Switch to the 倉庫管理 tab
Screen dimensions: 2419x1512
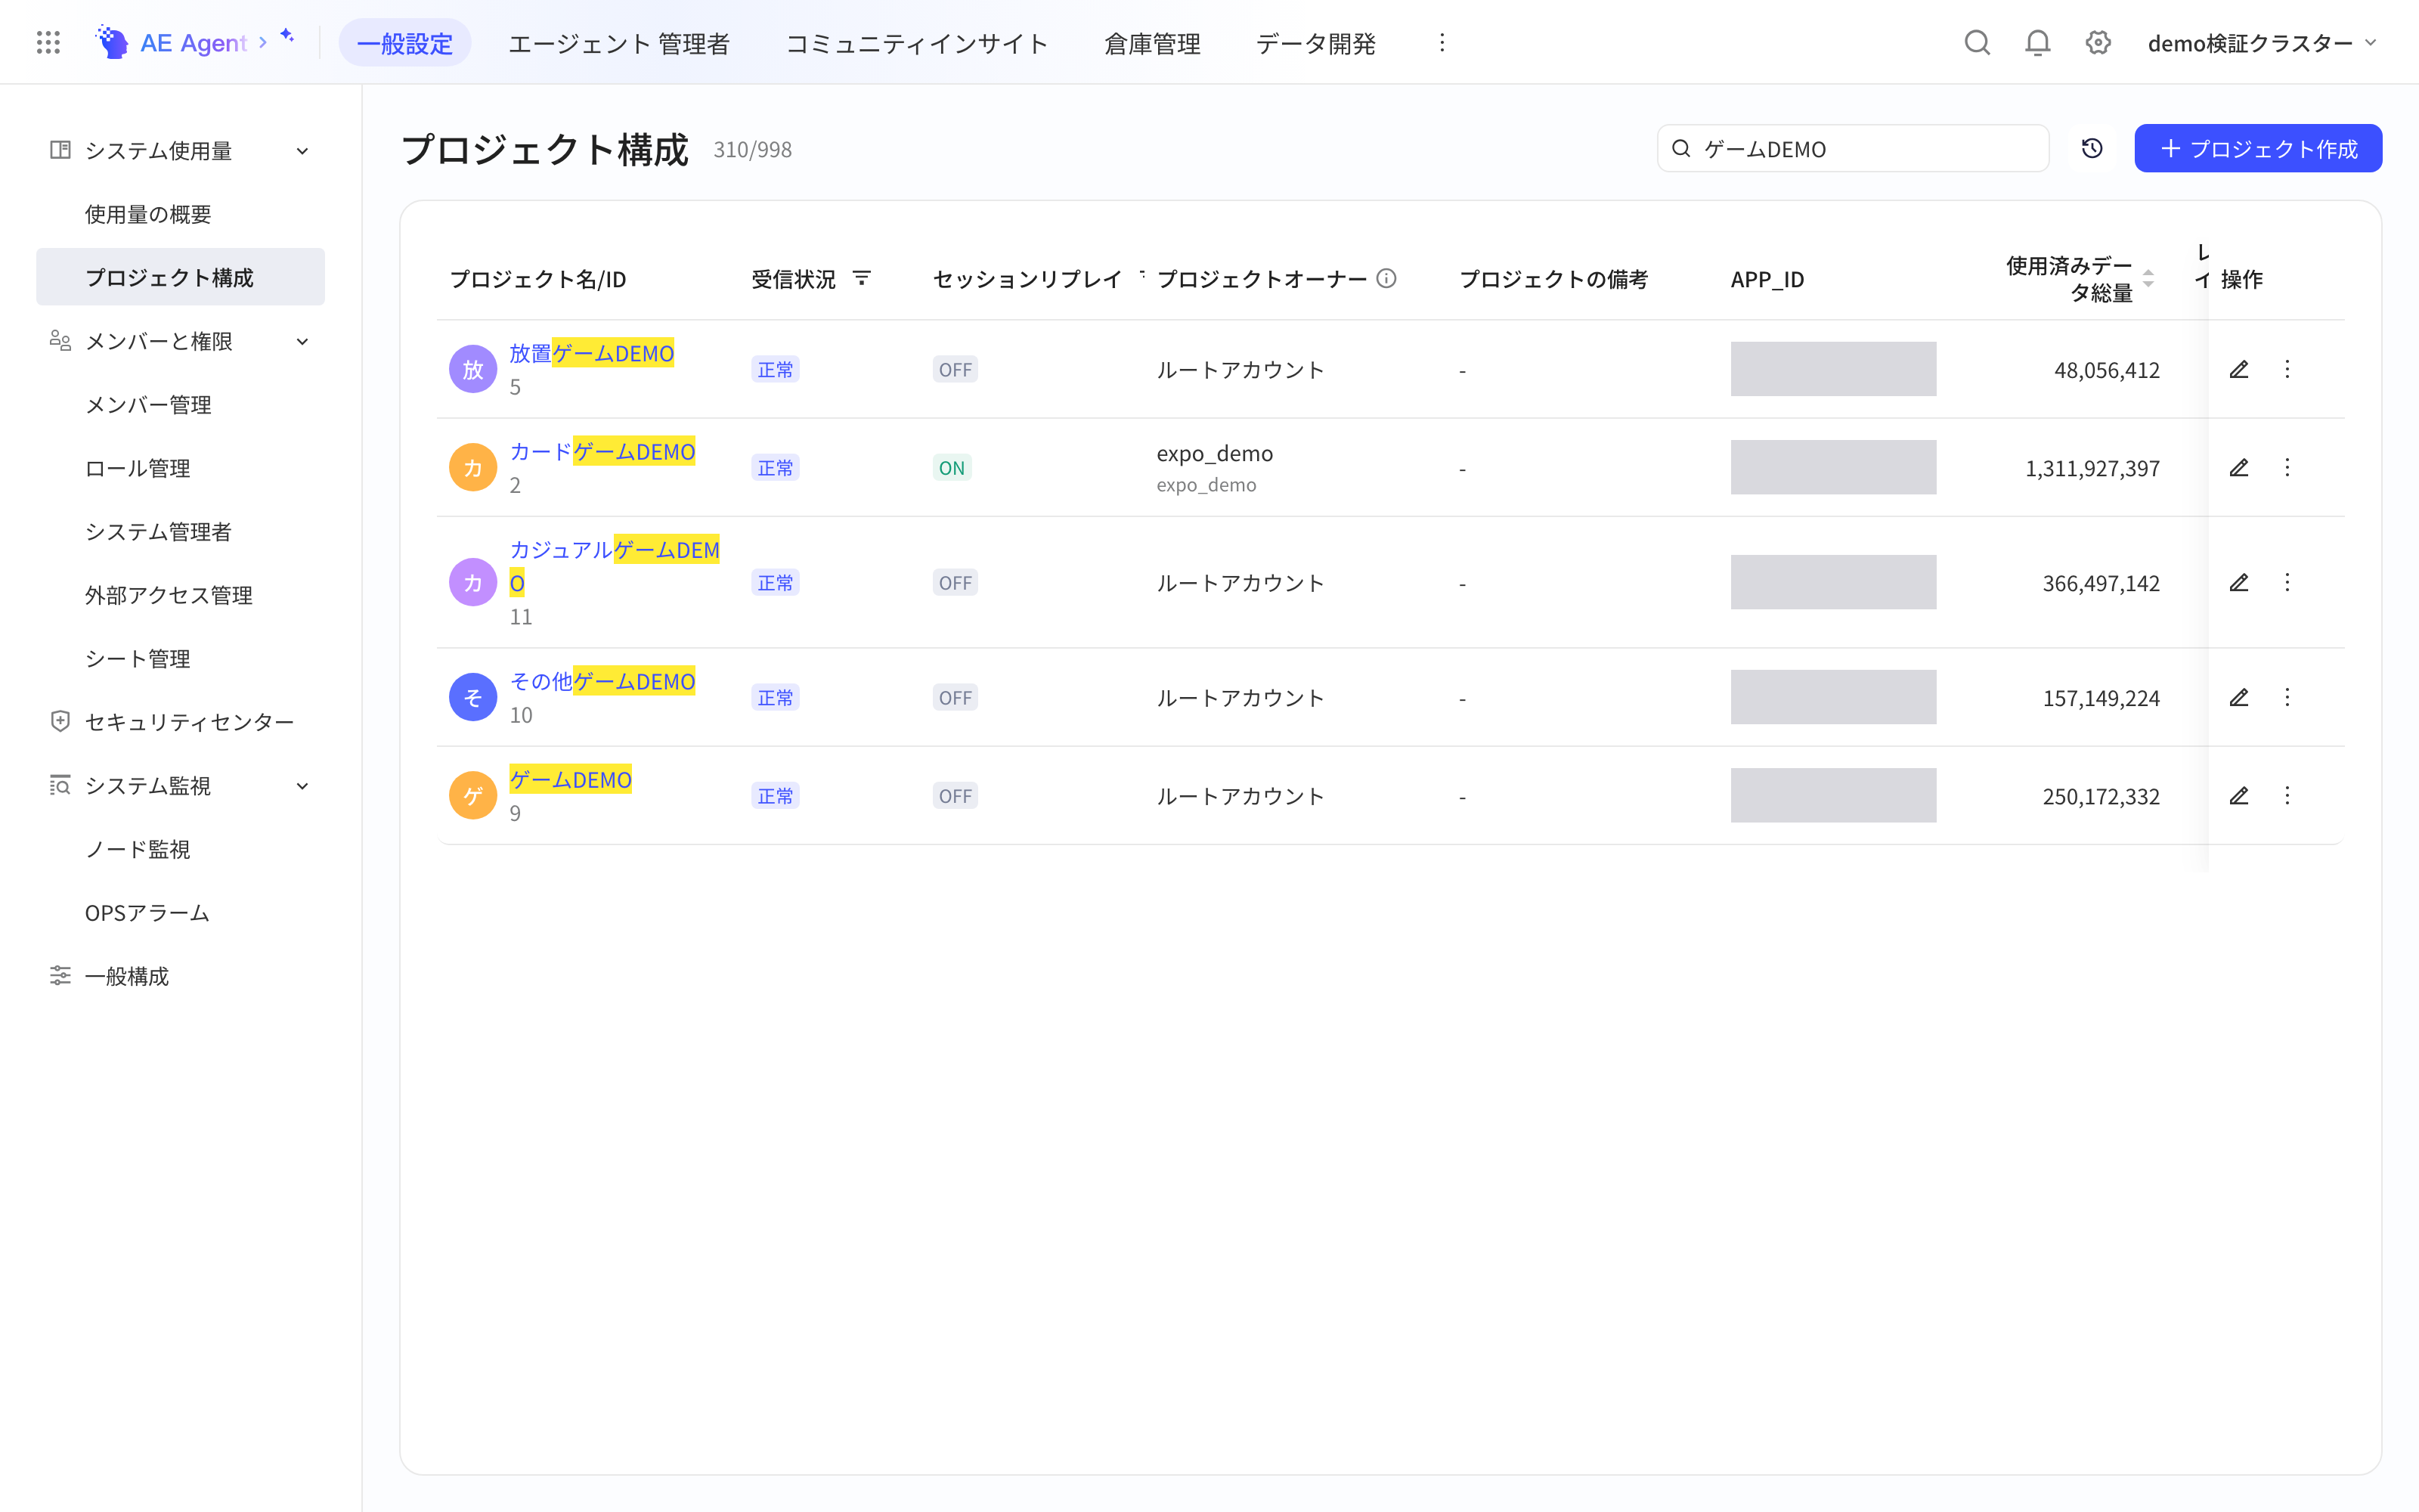click(x=1151, y=43)
